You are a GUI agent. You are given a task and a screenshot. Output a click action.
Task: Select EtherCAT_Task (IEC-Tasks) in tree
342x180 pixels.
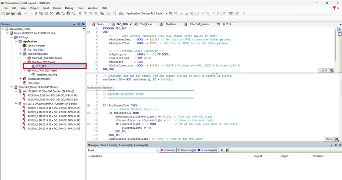point(47,58)
